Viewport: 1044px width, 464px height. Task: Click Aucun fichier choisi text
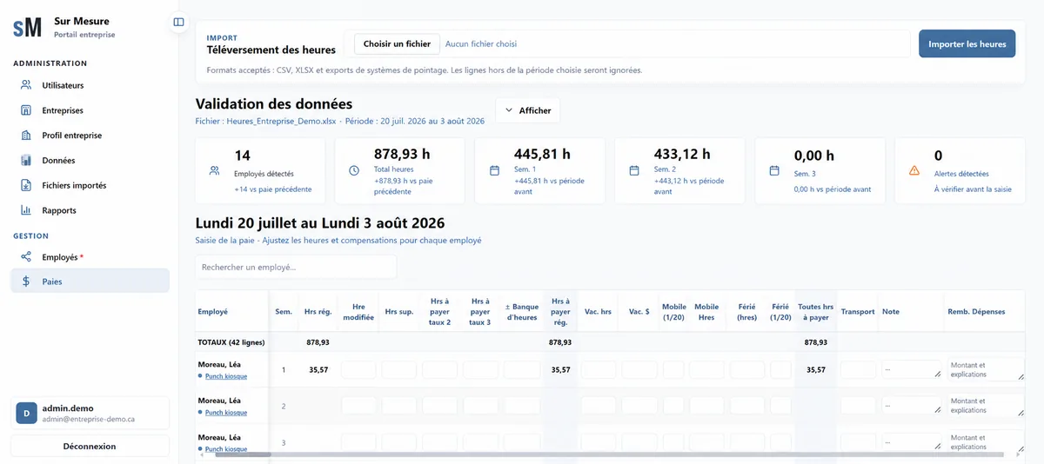pos(481,43)
